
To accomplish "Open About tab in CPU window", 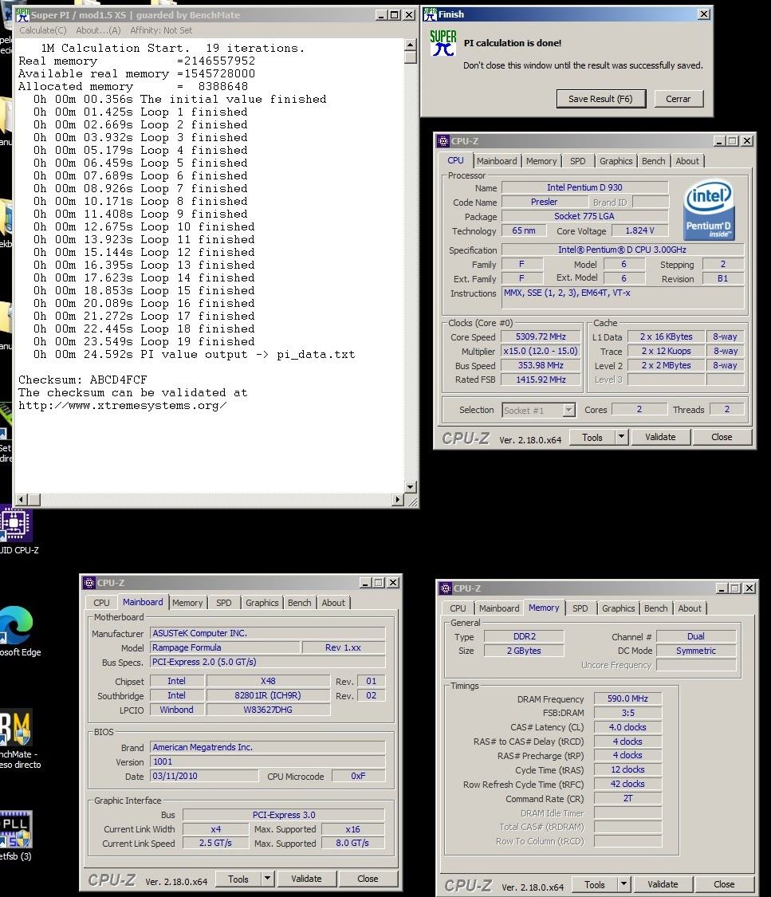I will pos(687,161).
